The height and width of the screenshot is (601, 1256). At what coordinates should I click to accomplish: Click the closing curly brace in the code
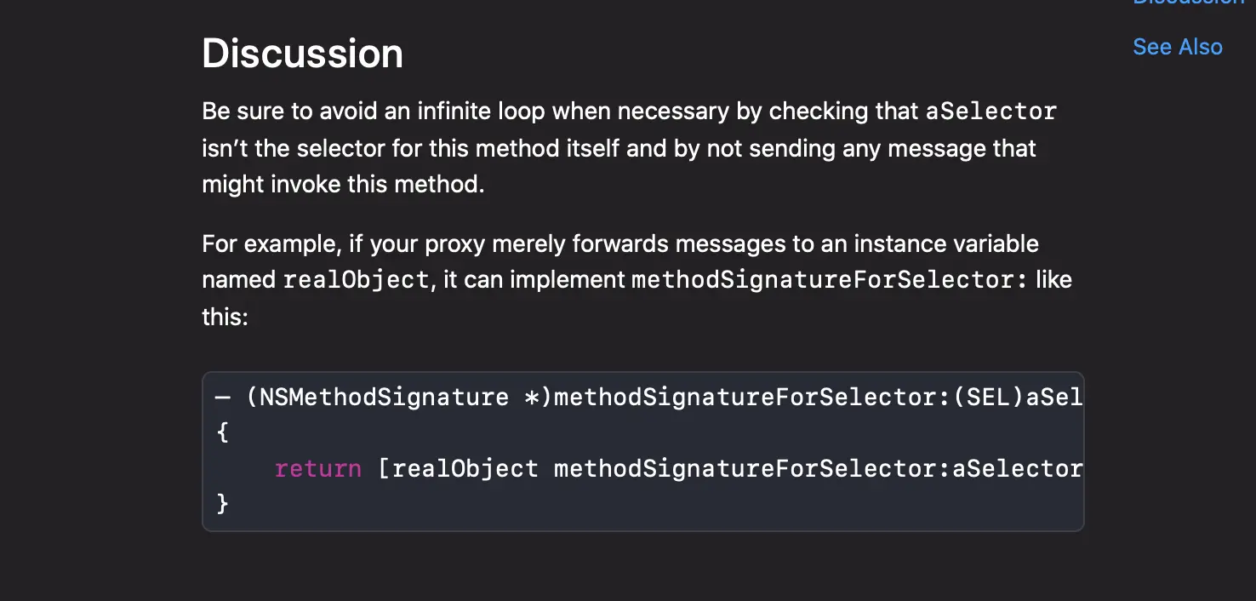223,504
